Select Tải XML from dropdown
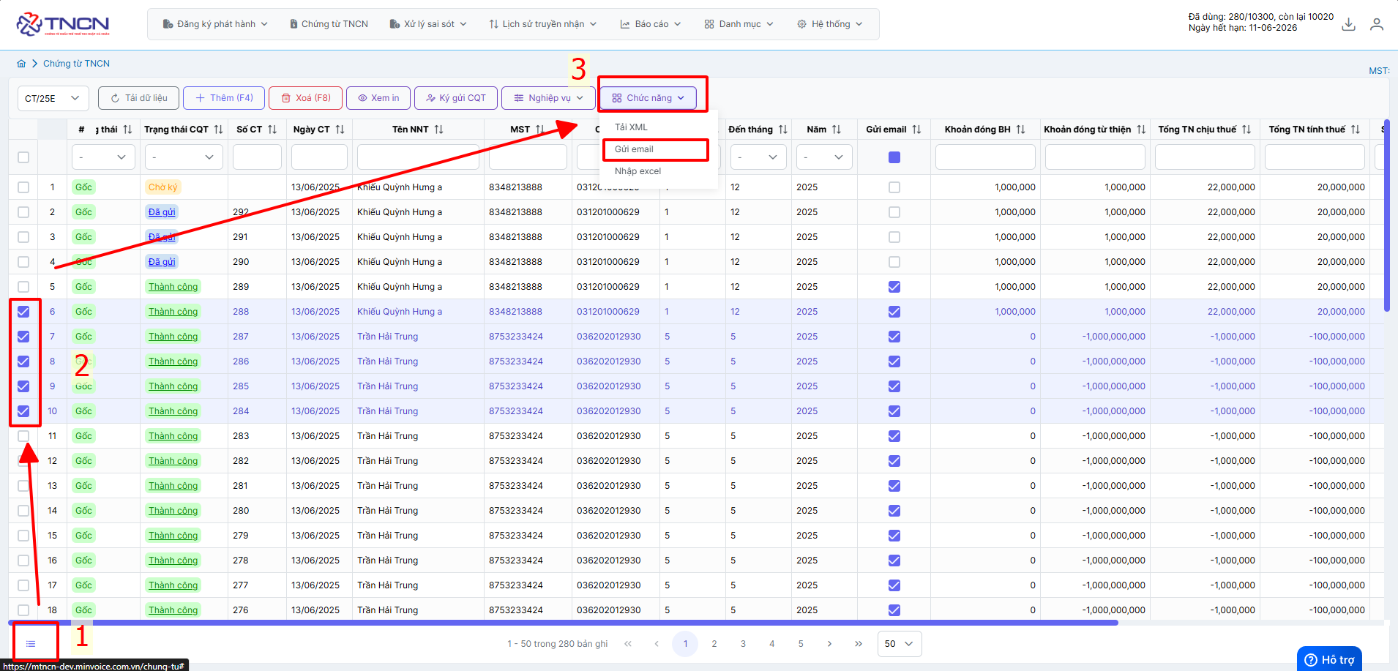This screenshot has height=671, width=1398. click(x=631, y=127)
